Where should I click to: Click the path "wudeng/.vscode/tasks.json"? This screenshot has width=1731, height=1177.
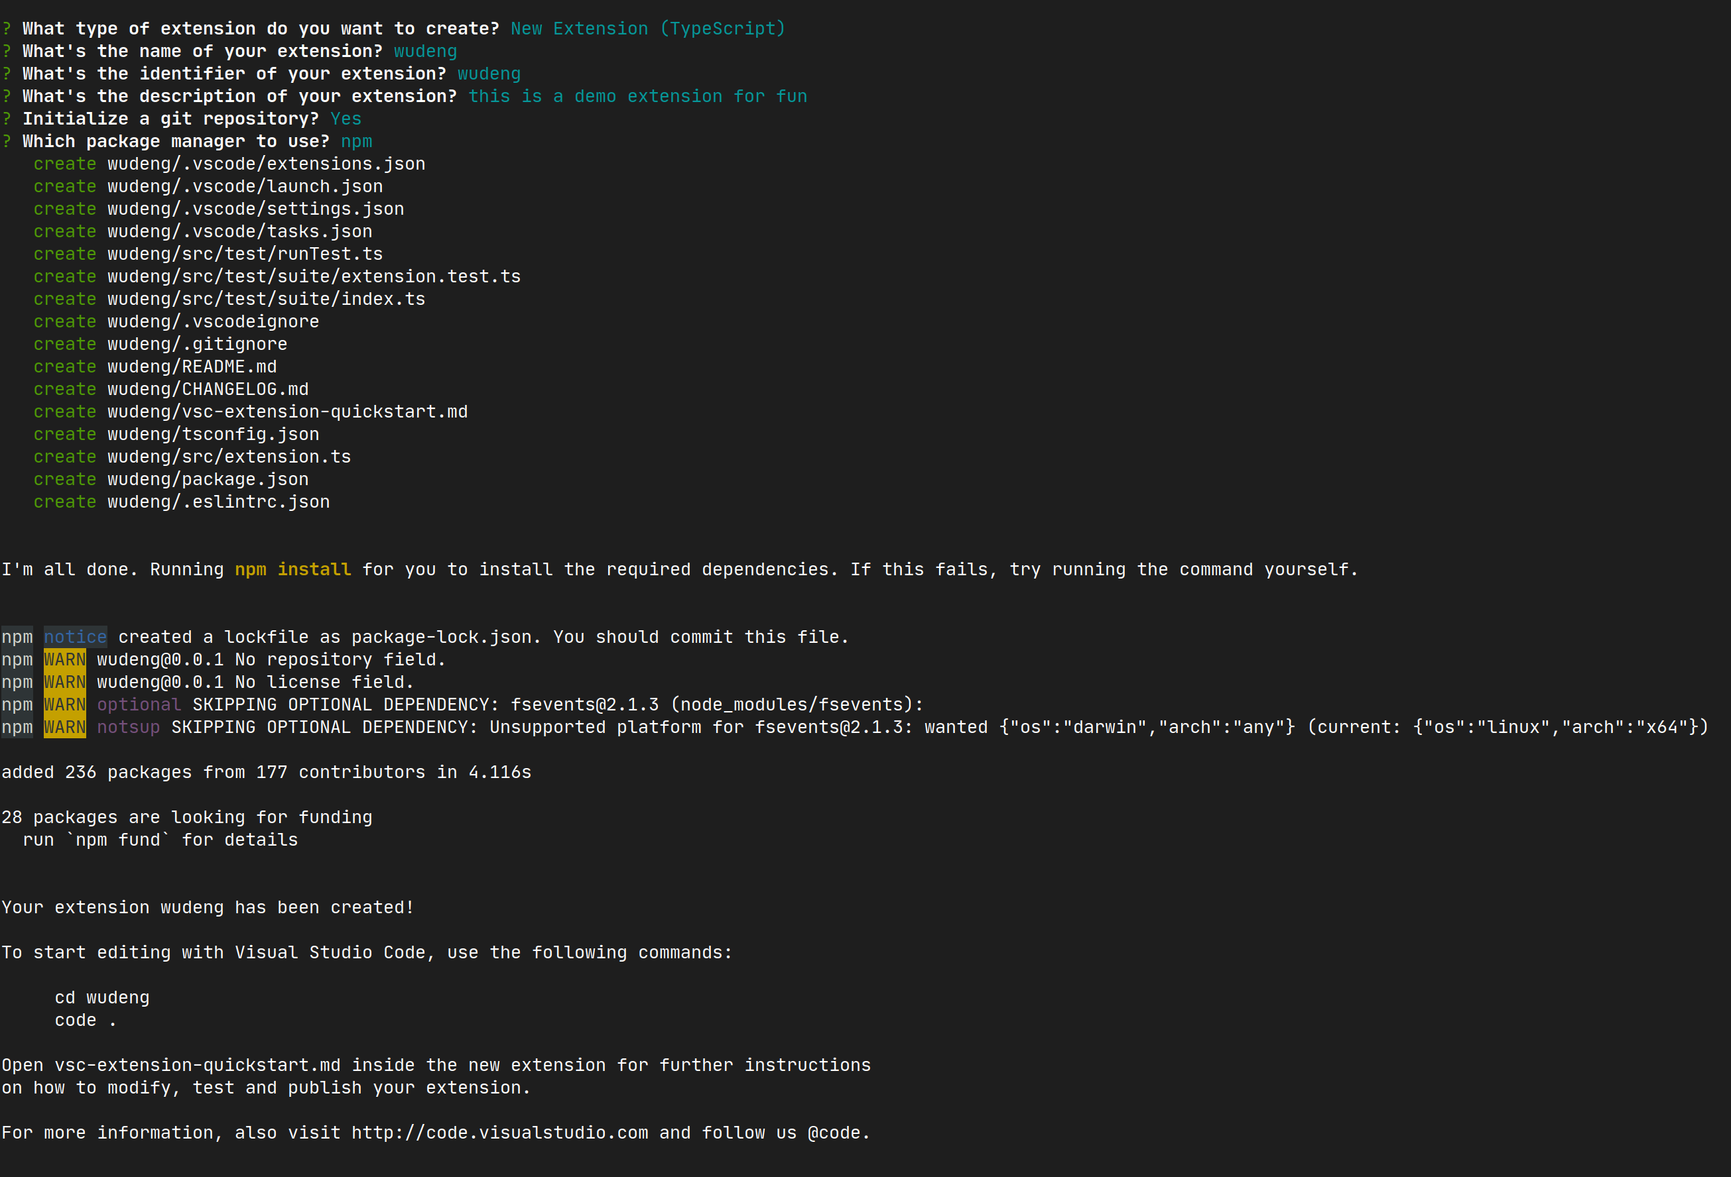tap(240, 231)
